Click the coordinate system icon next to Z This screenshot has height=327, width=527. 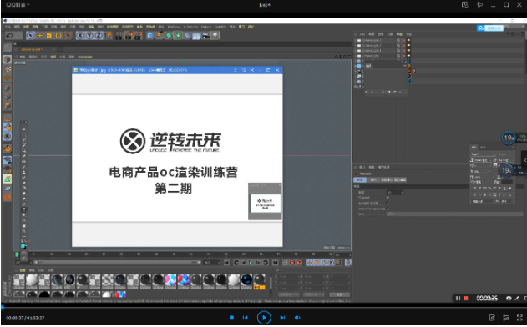coord(109,36)
